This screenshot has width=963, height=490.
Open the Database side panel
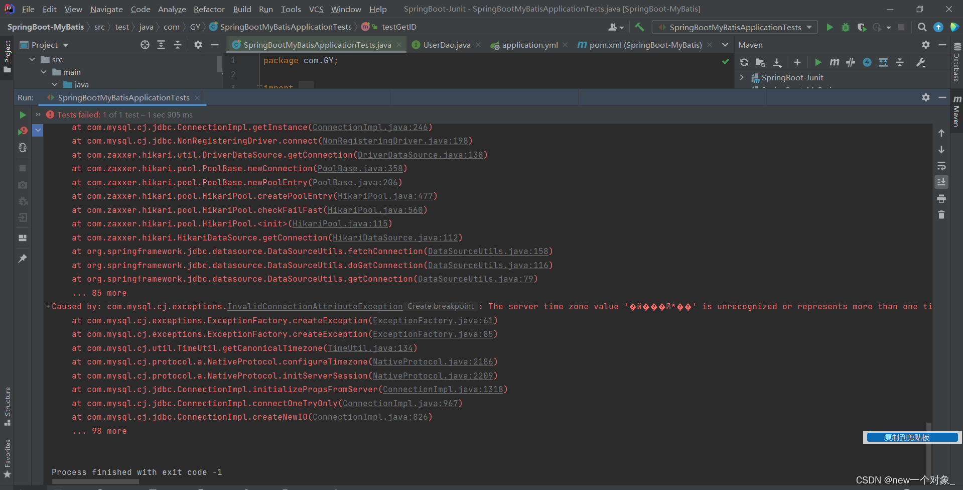tap(956, 63)
